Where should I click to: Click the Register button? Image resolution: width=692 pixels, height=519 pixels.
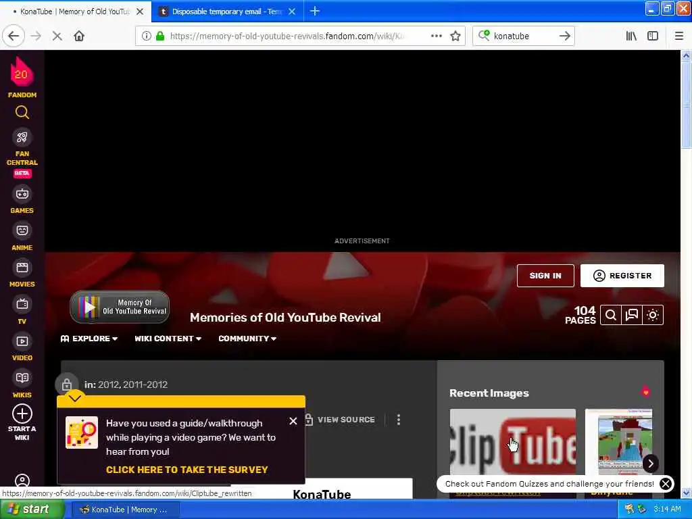pos(622,276)
